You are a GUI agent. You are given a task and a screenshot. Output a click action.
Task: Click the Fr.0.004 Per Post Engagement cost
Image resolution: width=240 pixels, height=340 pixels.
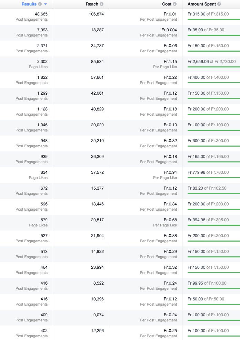[169, 30]
